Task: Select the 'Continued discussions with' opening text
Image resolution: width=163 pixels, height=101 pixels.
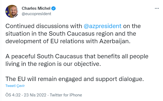Action: pos(44,26)
